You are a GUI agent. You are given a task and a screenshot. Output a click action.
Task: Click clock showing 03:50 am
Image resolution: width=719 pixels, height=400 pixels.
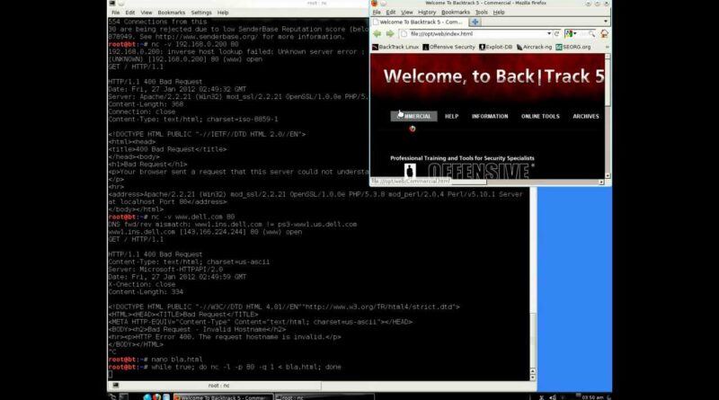click(x=593, y=397)
